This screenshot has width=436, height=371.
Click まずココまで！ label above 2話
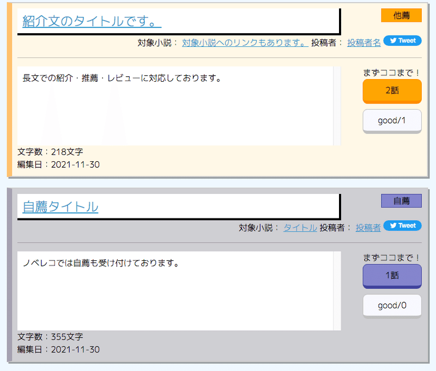click(392, 73)
